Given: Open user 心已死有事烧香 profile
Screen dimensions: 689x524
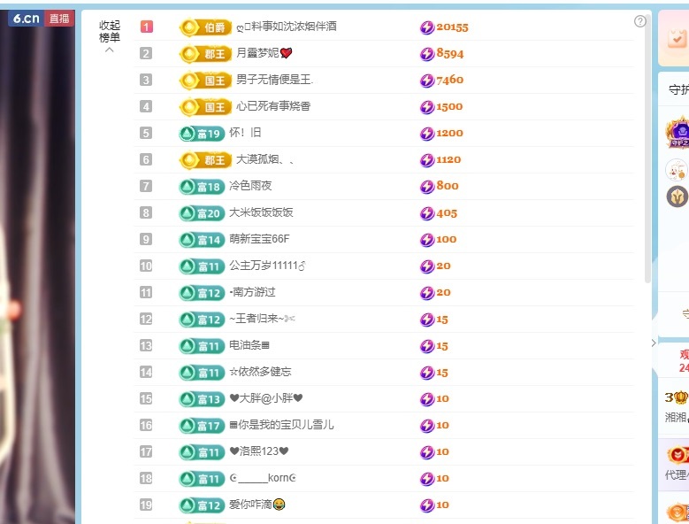Looking at the screenshot, I should pos(272,107).
